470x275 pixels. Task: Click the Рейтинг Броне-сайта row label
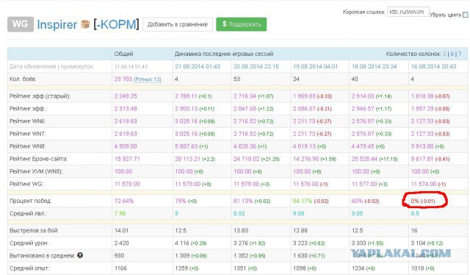tap(38, 159)
